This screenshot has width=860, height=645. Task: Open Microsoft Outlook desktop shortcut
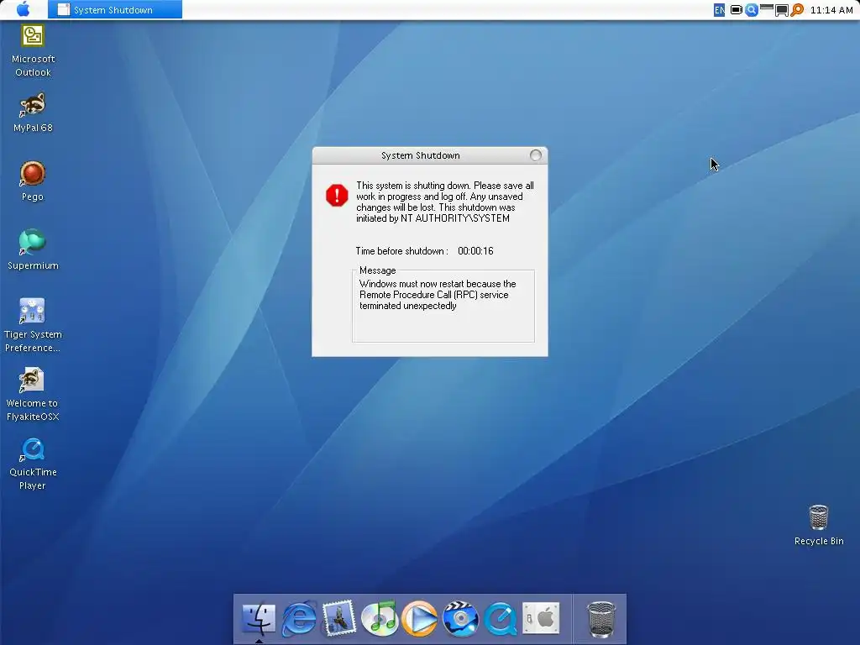coord(33,51)
